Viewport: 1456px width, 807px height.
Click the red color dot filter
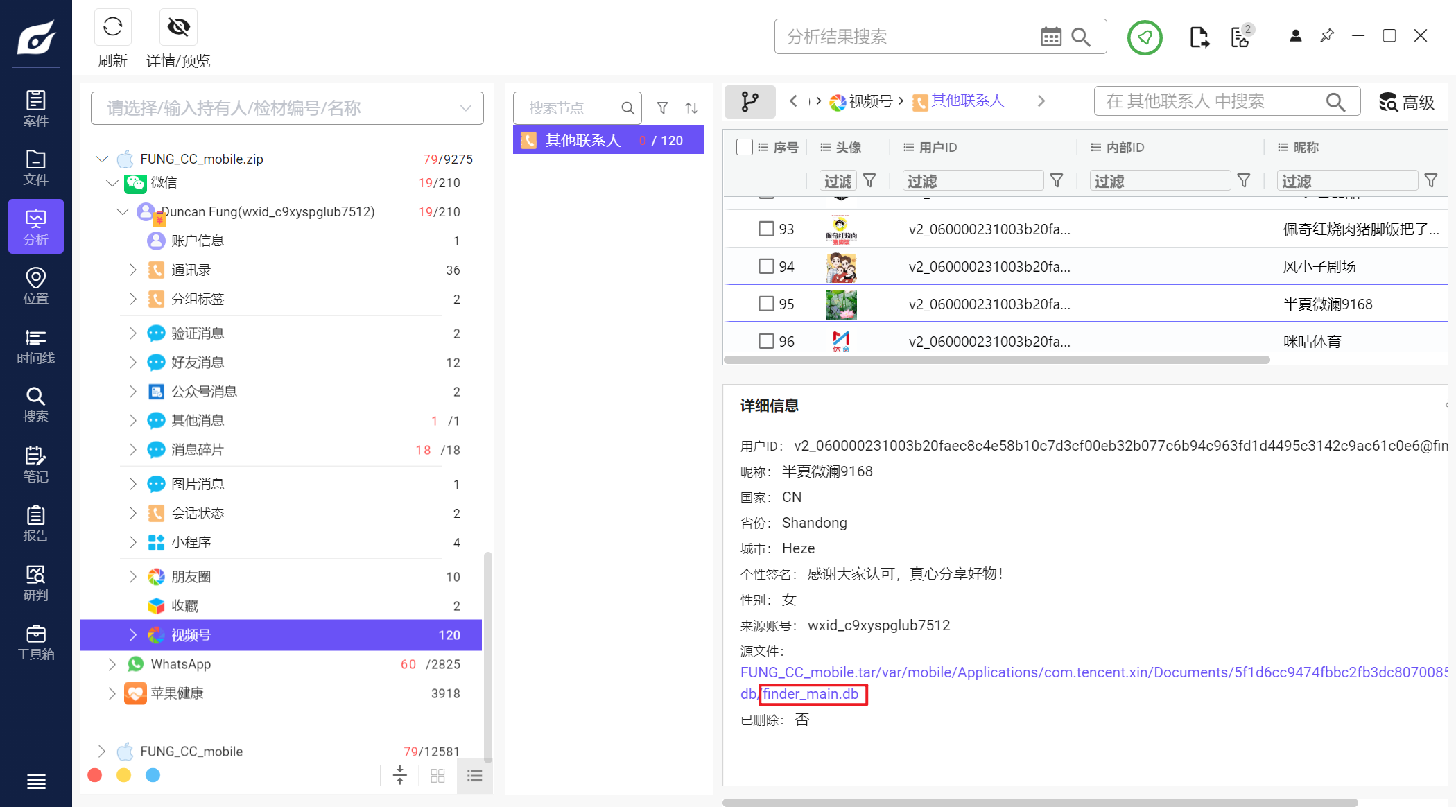coord(95,775)
